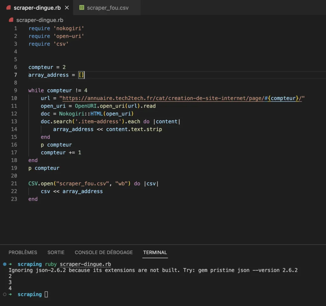Screen dimensions: 326x306
Task: Click the text require 'csv'
Action: click(48, 44)
